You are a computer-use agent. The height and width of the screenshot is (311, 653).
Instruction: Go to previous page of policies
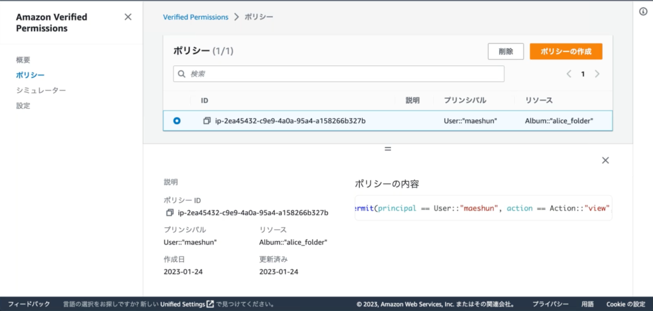(x=569, y=74)
